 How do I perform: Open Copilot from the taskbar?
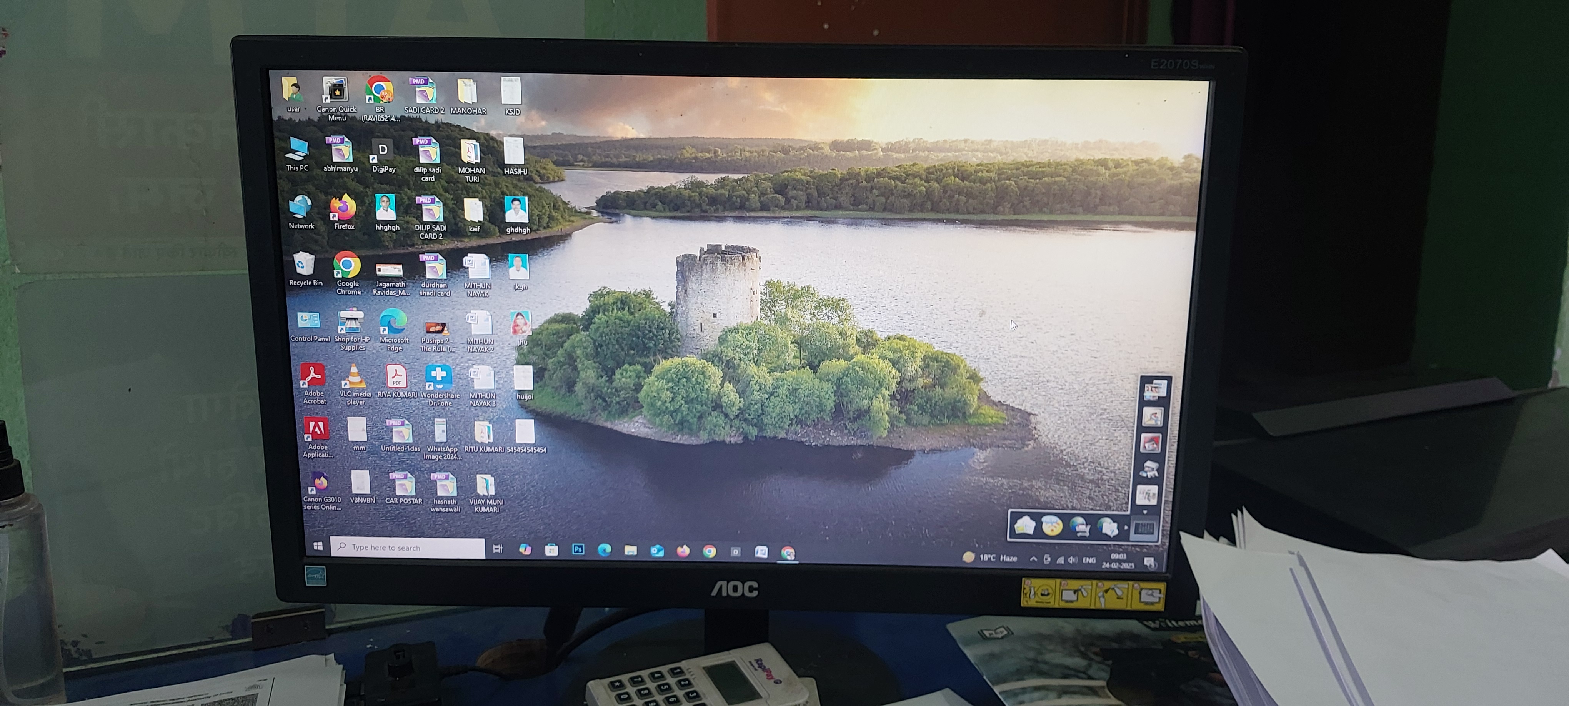pos(525,549)
